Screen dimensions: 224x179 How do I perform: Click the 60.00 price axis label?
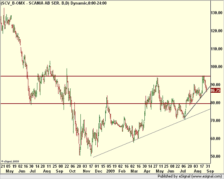(216, 138)
